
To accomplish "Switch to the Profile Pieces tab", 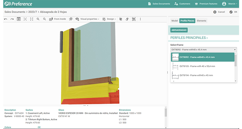I will pyautogui.click(x=187, y=21).
